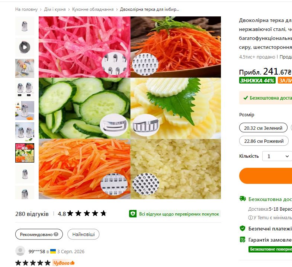Select size 20.32 см Зелений
292x267 pixels.
click(263, 128)
